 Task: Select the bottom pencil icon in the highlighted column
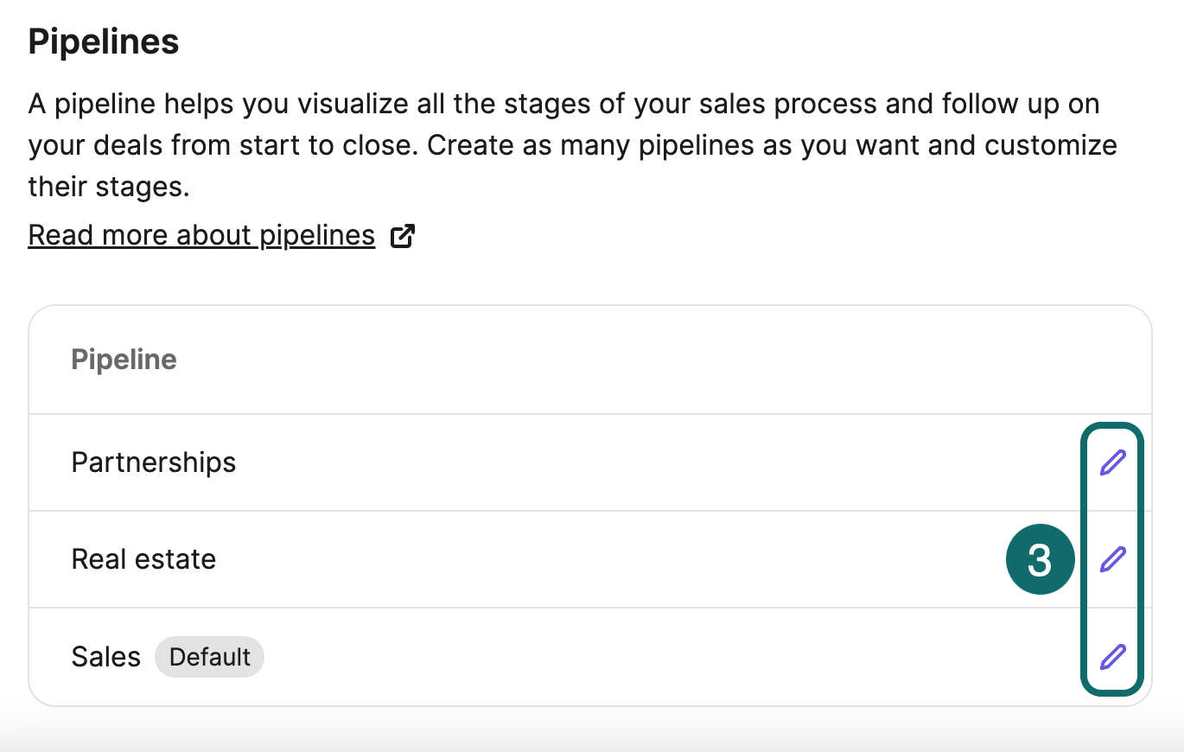coord(1112,657)
